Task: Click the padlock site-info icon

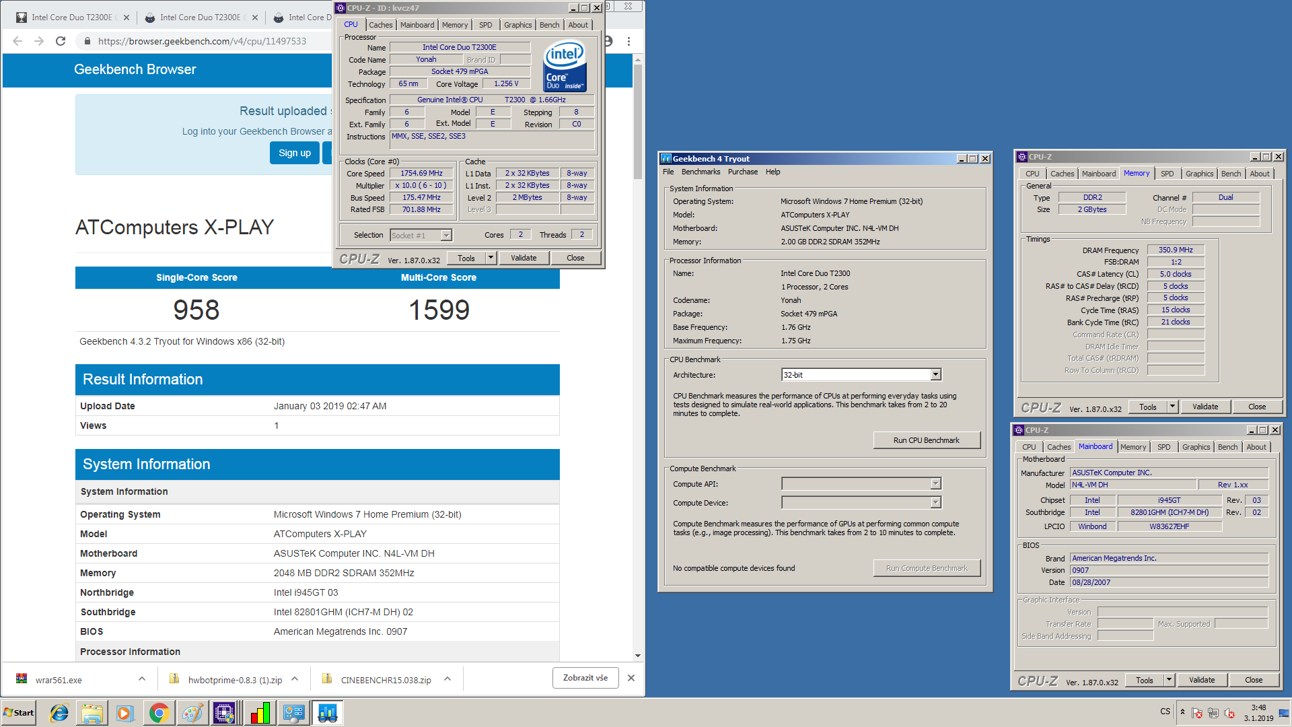Action: pos(87,41)
